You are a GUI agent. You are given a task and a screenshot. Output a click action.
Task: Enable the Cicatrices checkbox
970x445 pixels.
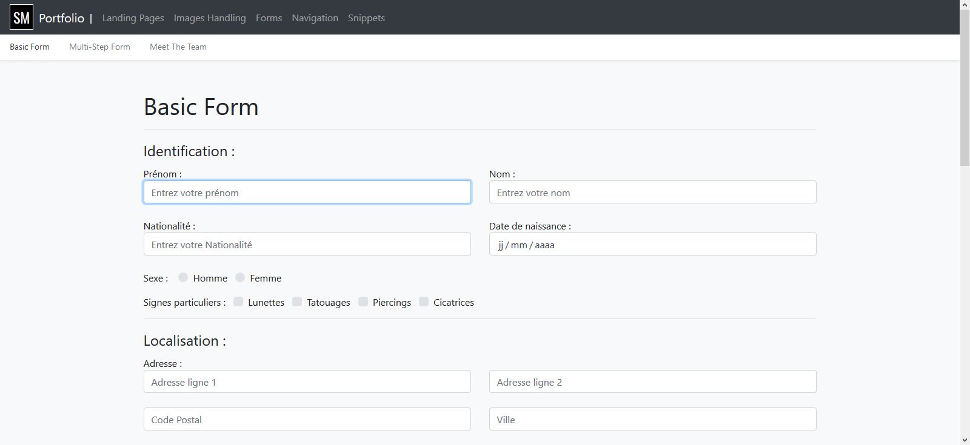point(424,302)
